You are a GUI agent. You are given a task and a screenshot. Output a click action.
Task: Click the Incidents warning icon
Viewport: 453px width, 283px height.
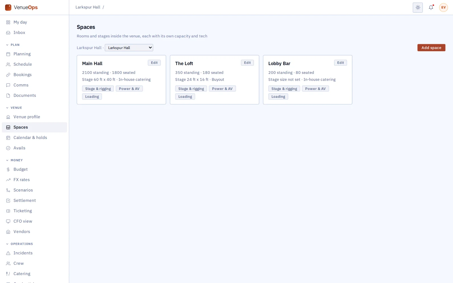(8, 253)
